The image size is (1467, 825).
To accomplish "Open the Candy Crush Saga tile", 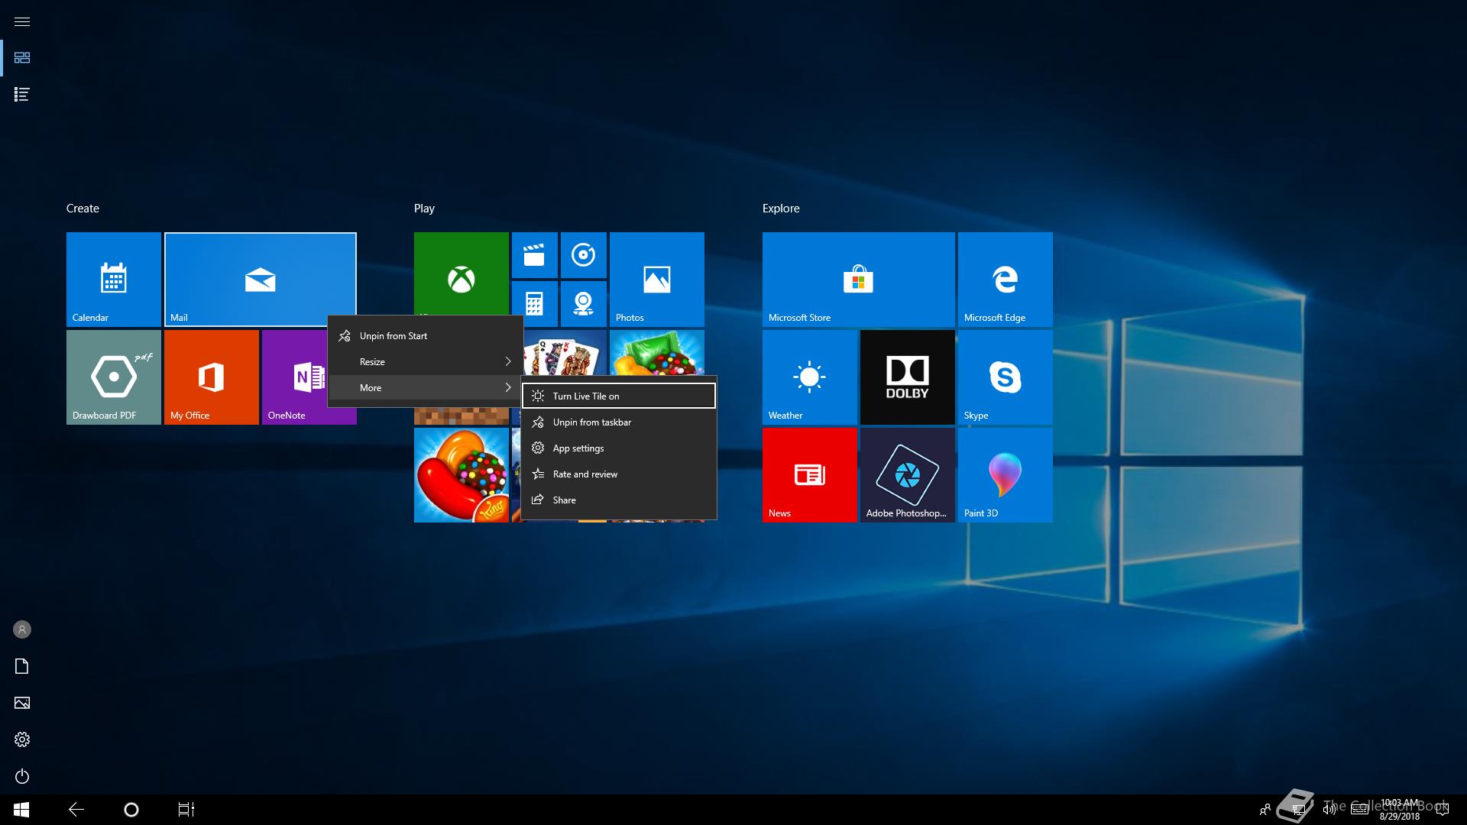I will [x=461, y=475].
